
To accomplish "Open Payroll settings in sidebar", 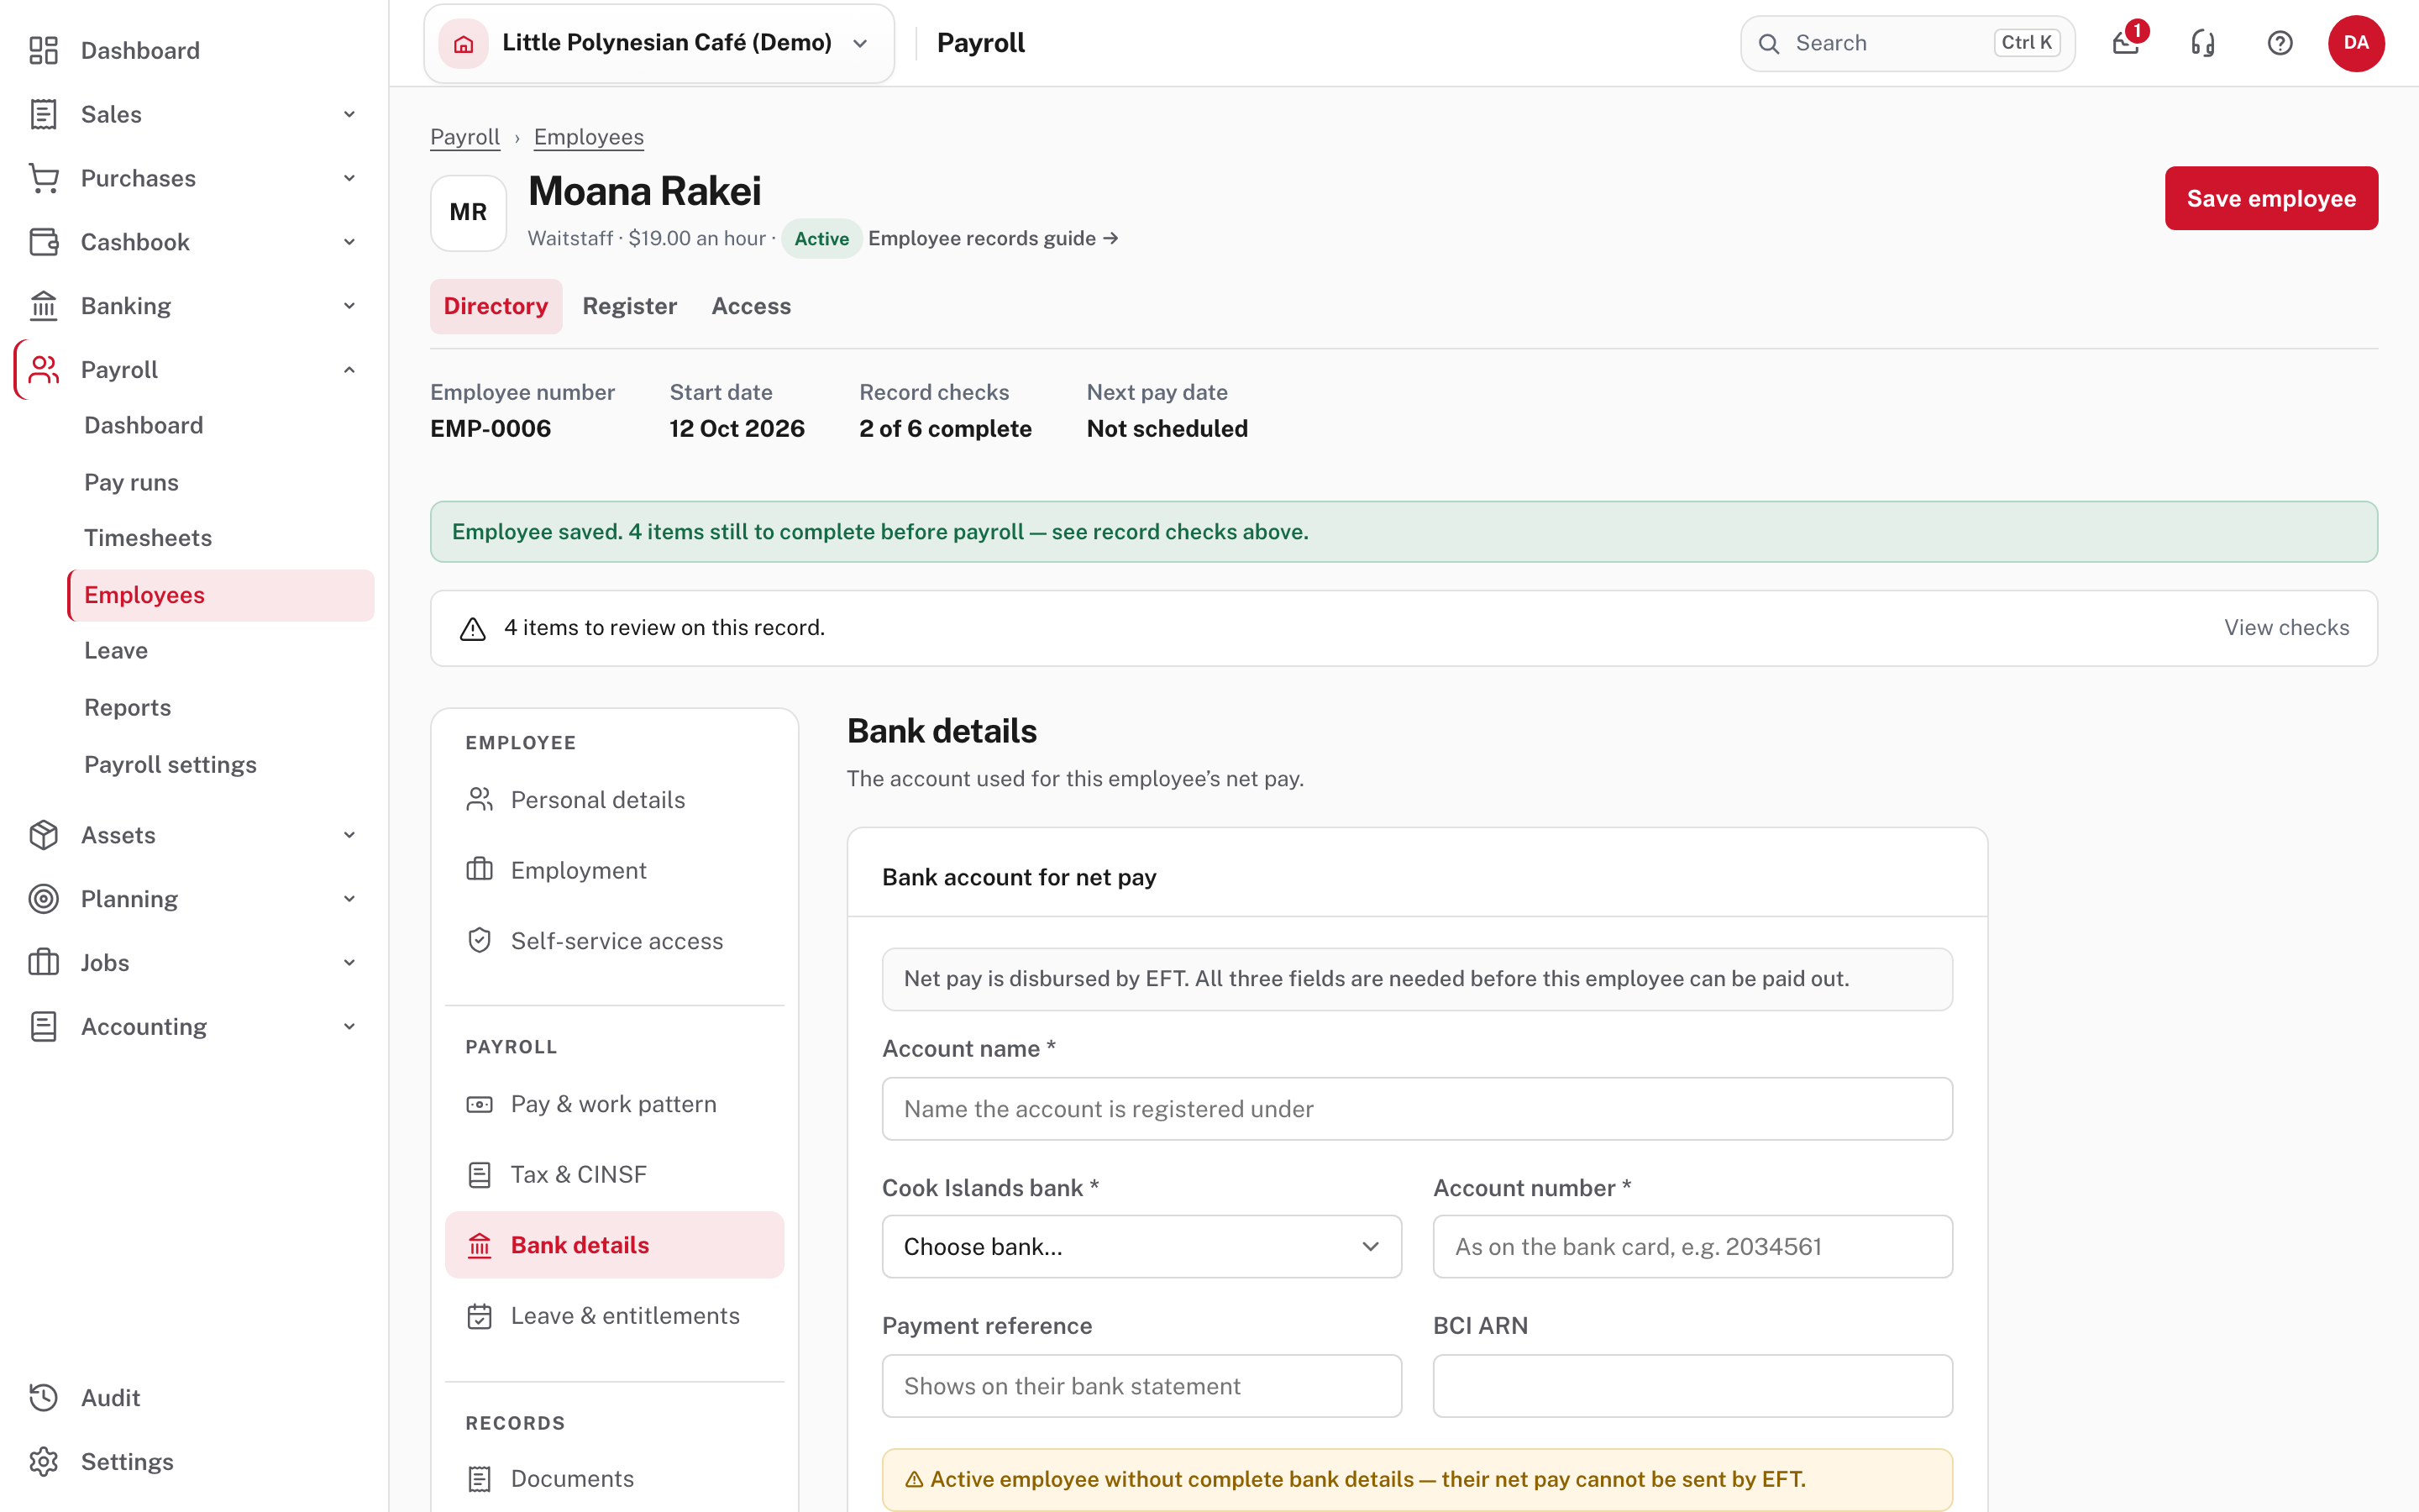I will [x=170, y=765].
